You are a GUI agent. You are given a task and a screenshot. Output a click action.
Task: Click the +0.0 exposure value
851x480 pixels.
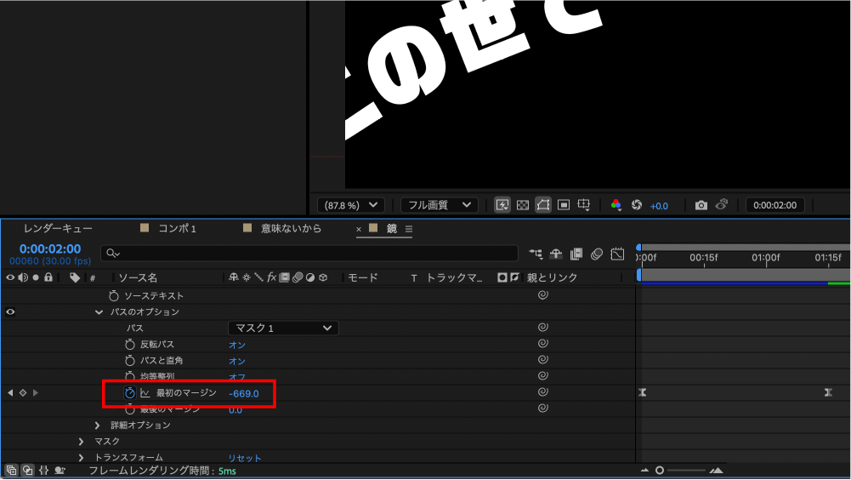pos(659,206)
